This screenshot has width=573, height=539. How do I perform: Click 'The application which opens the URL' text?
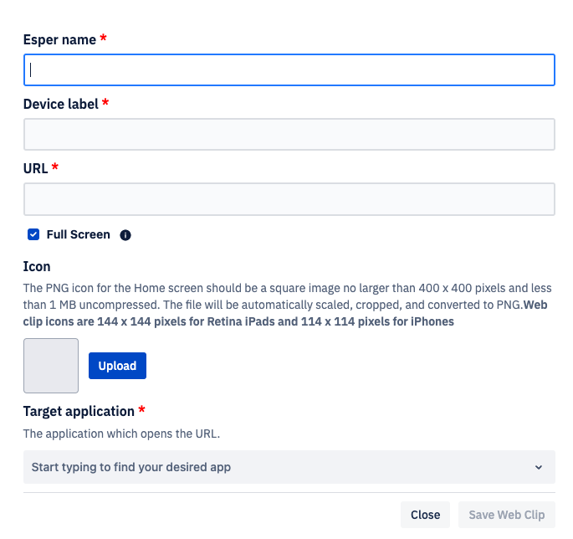[121, 434]
